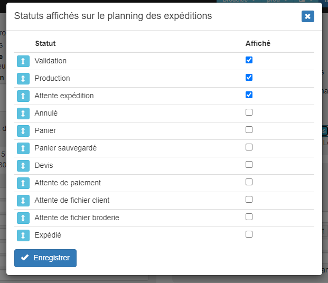Click the reorder handle beside Production
328x283 pixels.
click(x=23, y=79)
